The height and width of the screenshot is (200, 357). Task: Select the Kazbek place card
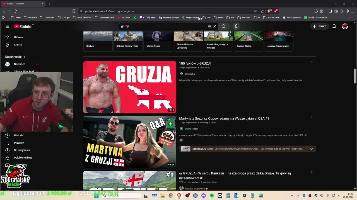click(98, 41)
